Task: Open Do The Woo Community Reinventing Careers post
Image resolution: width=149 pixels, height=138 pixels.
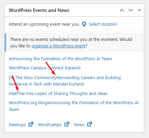Action: point(65,81)
